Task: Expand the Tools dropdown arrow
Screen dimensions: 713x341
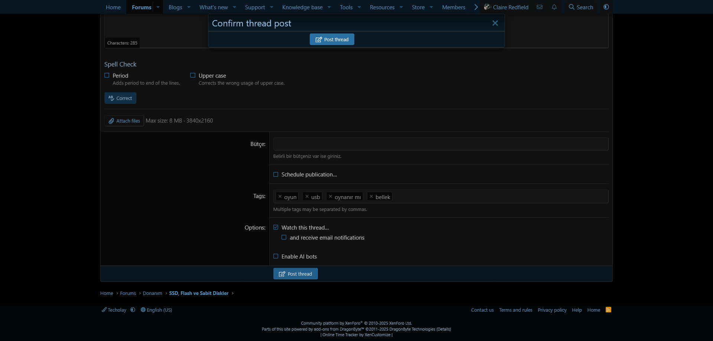Action: point(359,7)
